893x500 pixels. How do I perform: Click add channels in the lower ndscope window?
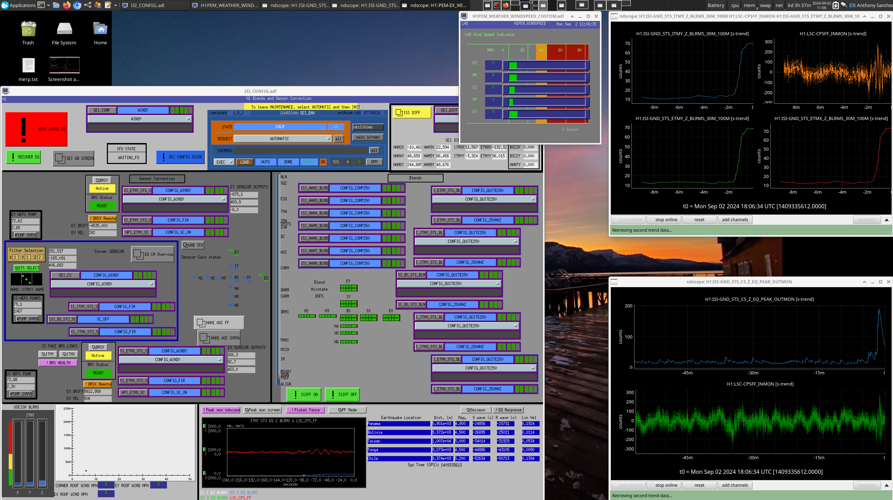tap(735, 485)
